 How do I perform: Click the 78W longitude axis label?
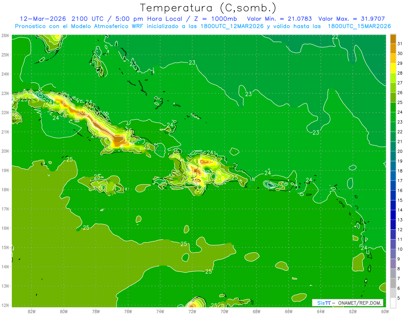coord(96,312)
